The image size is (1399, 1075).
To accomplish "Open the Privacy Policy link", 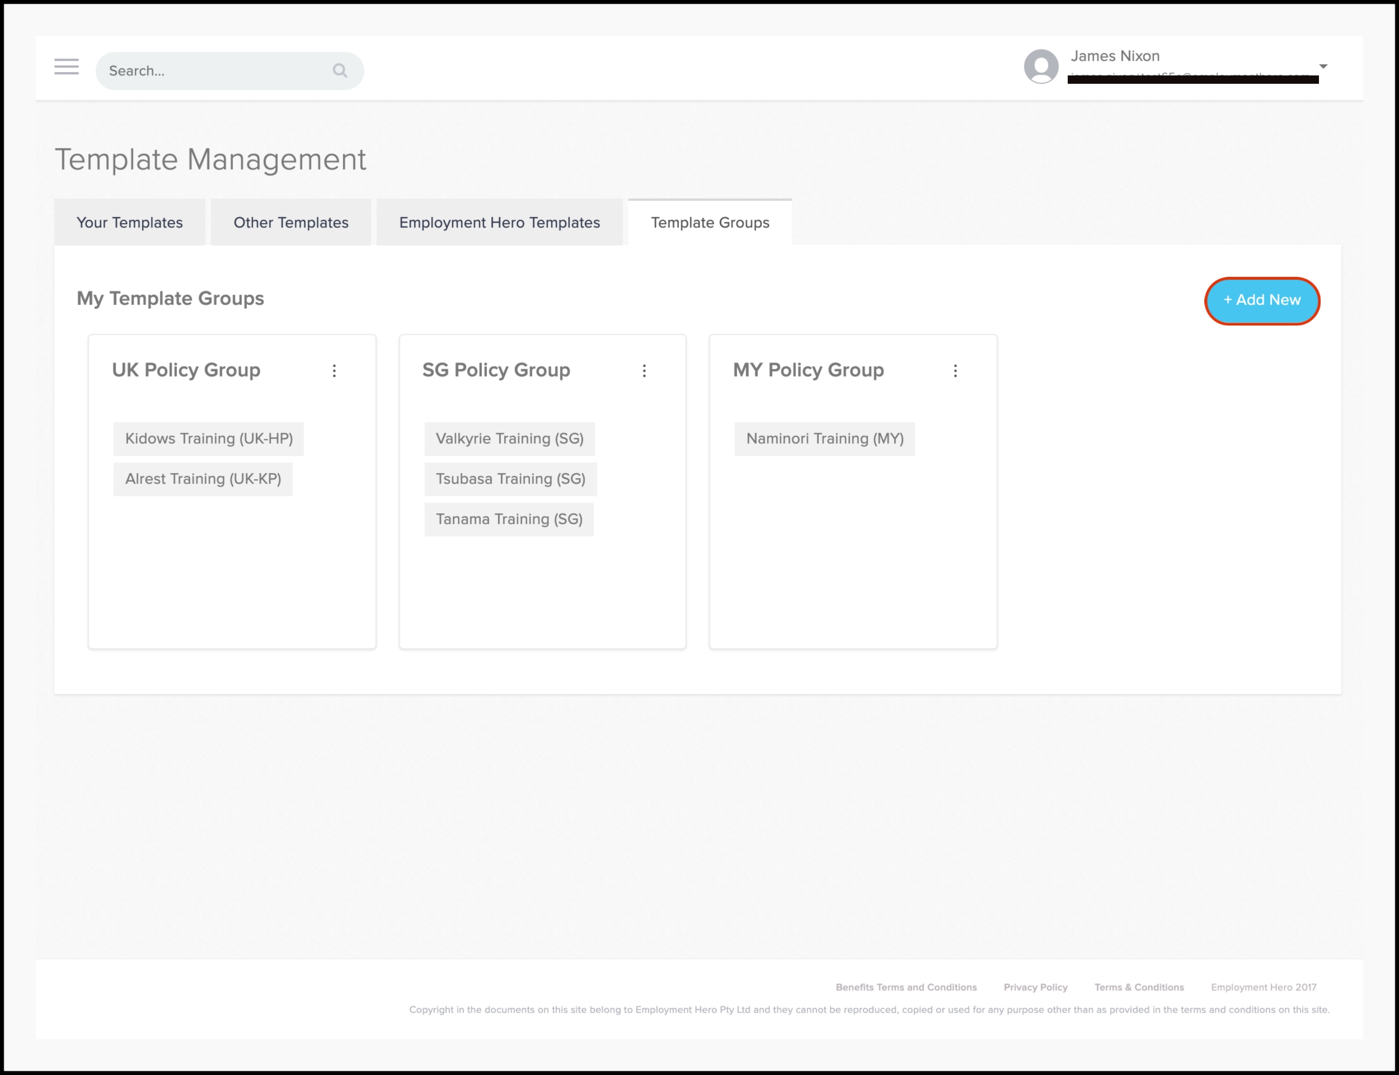I will coord(1035,987).
